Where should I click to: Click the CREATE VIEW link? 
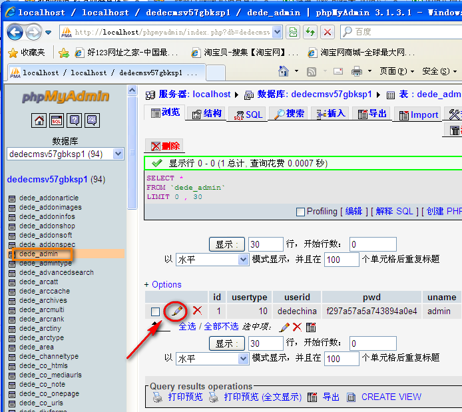coord(391,397)
